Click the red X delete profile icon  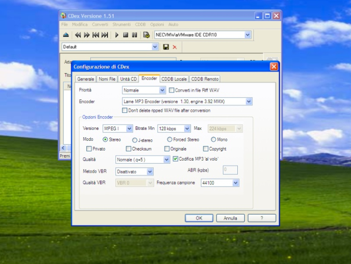(x=174, y=47)
